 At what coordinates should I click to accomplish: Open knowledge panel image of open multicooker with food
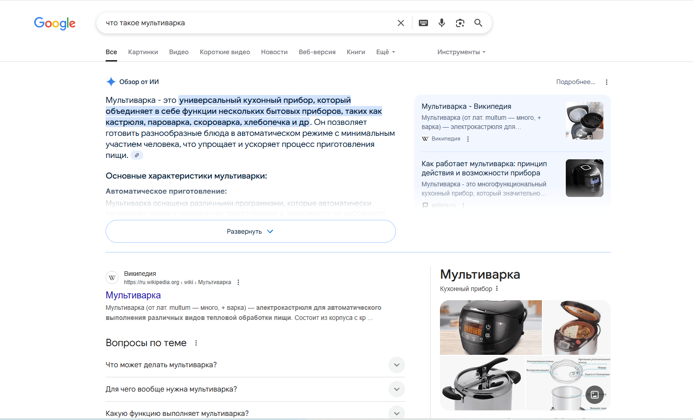[577, 327]
